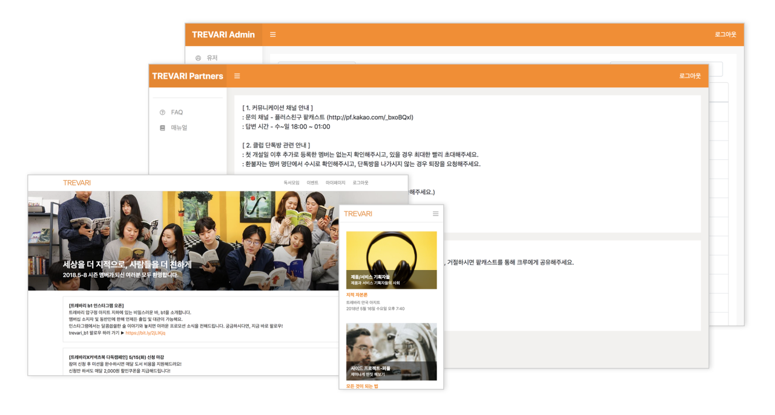Open the mobile site hamburger menu
Viewport: 775px width, 415px height.
(x=435, y=214)
